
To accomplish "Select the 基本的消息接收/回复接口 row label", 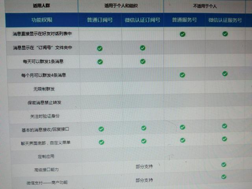I will tap(46, 130).
